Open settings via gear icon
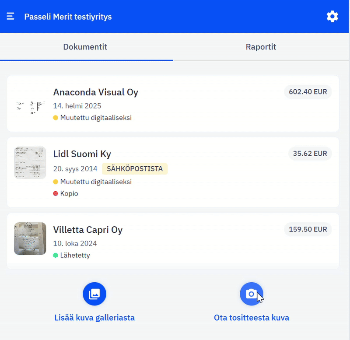Screen dimensions: 350x340 pyautogui.click(x=332, y=17)
